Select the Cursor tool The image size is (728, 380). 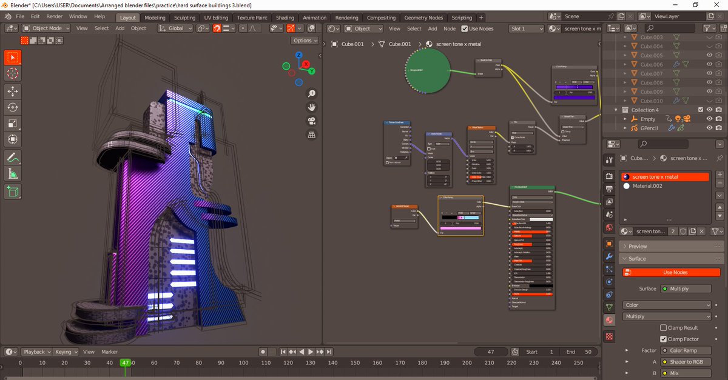[x=12, y=73]
